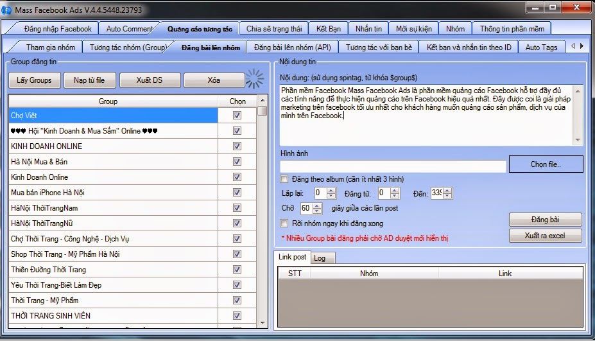Open Đăng bài lên nhóm (API) sub-tab
The width and height of the screenshot is (595, 341).
(x=292, y=48)
